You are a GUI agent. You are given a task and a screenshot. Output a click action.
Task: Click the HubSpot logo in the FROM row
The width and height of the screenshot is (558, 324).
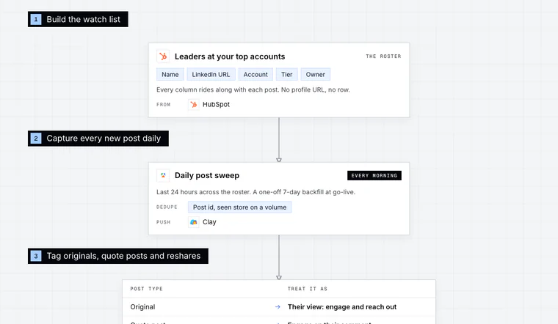point(194,104)
